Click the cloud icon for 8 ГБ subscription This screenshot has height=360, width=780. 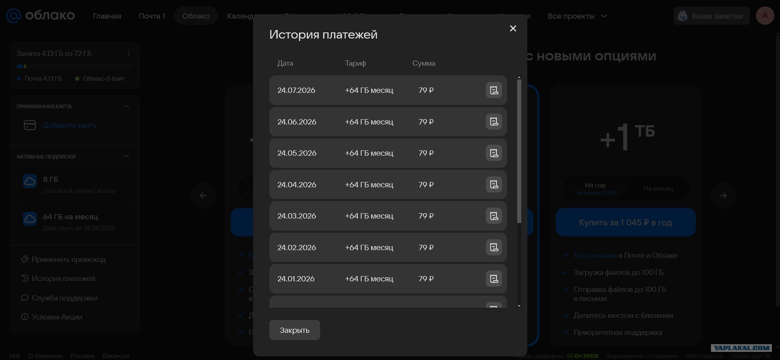click(30, 181)
